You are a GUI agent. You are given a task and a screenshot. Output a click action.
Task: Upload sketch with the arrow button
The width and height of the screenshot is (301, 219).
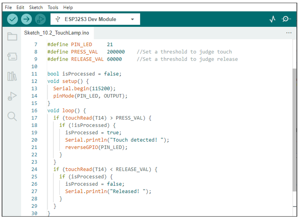pyautogui.click(x=26, y=19)
